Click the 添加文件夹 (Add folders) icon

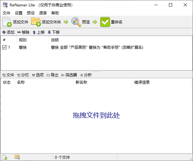(36, 22)
